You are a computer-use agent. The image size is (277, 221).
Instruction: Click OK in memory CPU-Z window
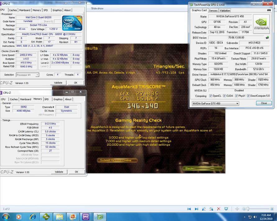76,172
